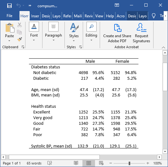Click the ribbon tab overflow arrow
Image resolution: width=168 pixels, height=167 pixels.
point(166,16)
